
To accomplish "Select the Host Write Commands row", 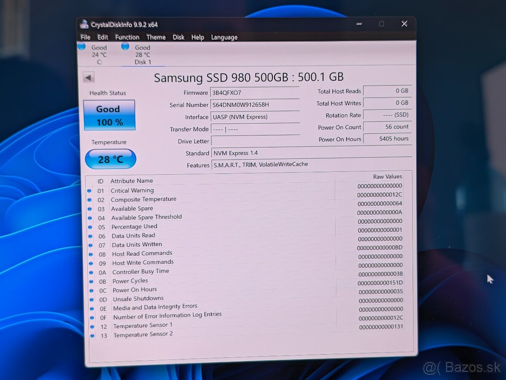I will point(246,260).
